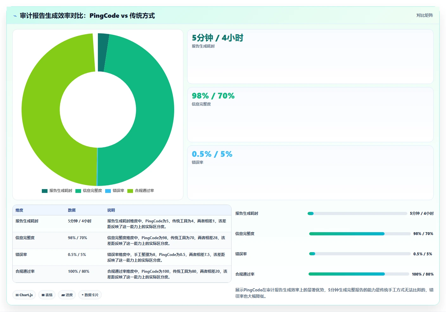Screen dimensions: 446x312
Task: Toggle 信息完整度 legend color swatch
Action: click(78, 191)
